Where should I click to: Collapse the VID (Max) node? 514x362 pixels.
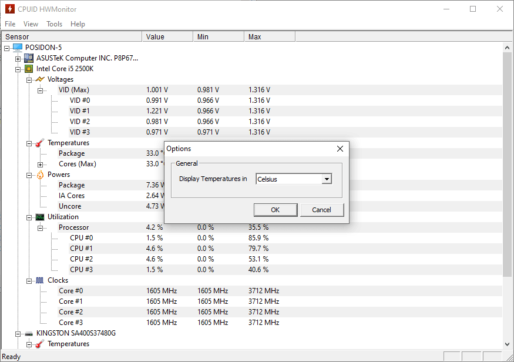point(40,90)
